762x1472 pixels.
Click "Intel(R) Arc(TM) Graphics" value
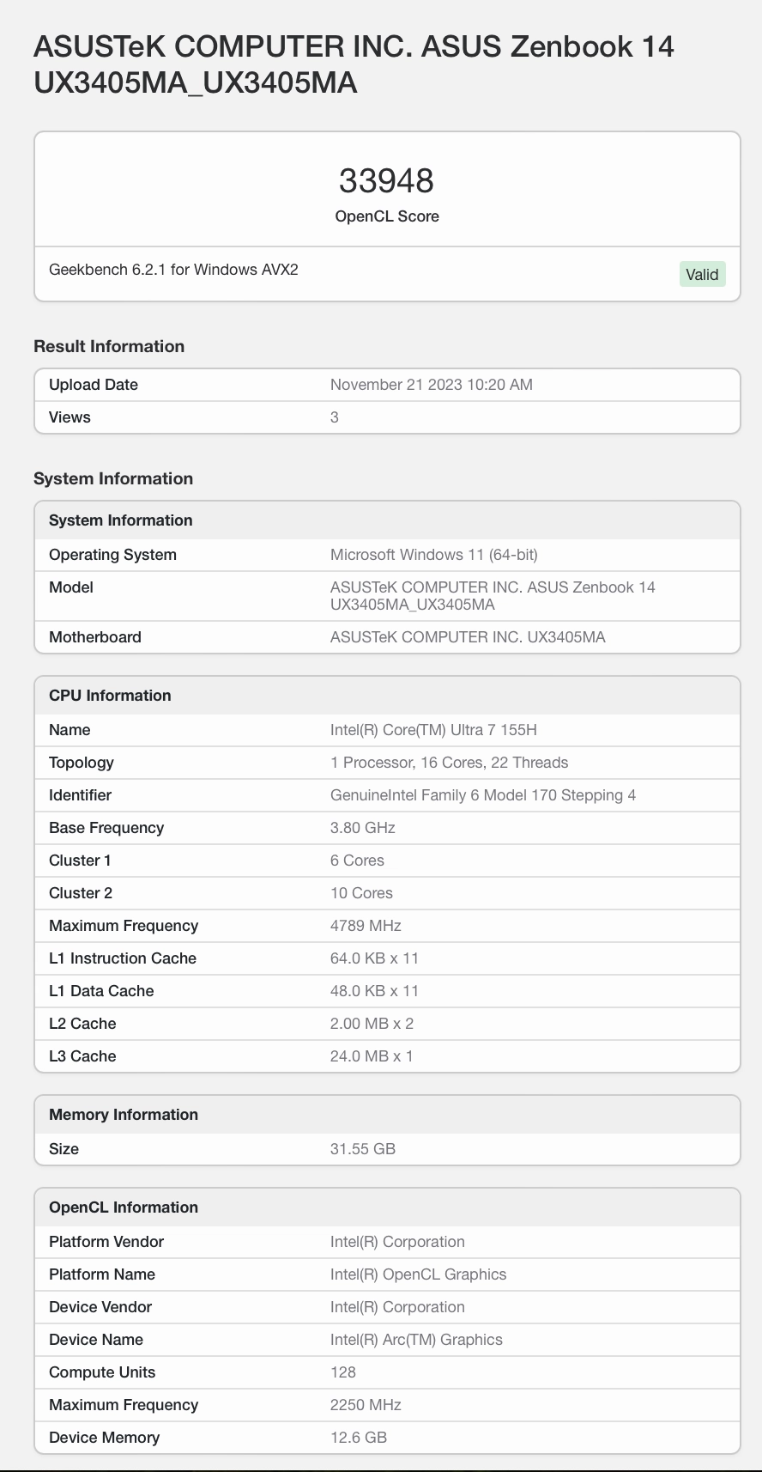point(416,1340)
